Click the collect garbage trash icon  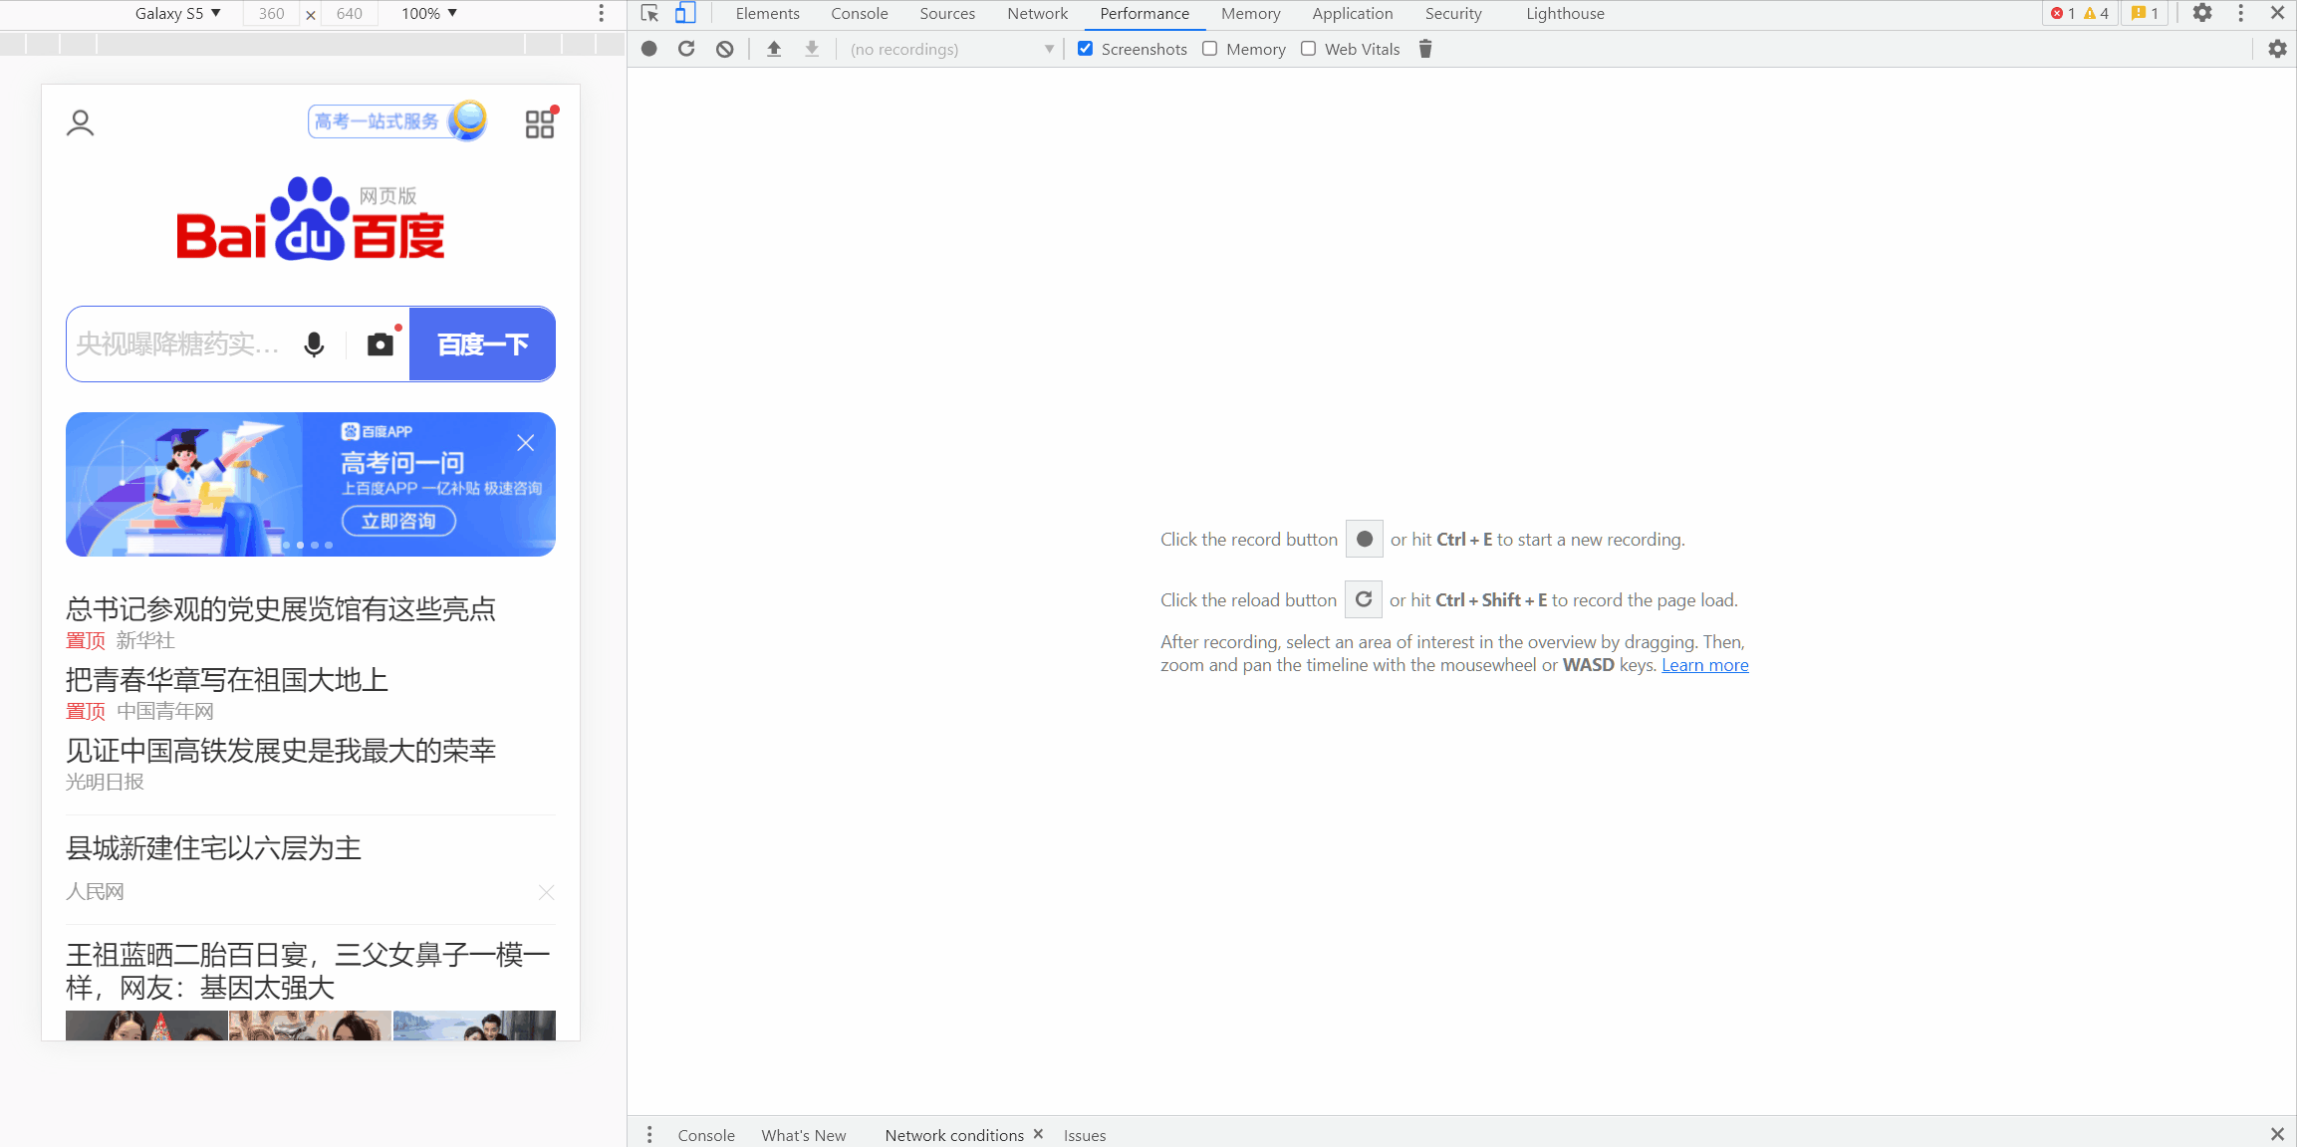pyautogui.click(x=1425, y=49)
